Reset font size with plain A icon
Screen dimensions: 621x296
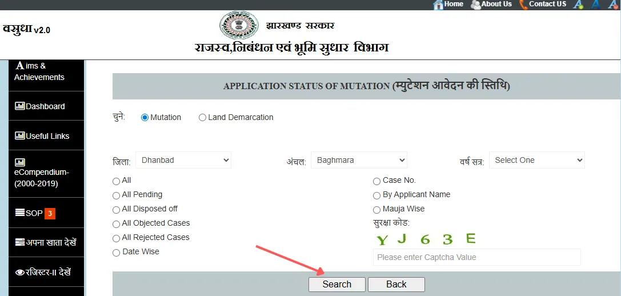pos(595,5)
